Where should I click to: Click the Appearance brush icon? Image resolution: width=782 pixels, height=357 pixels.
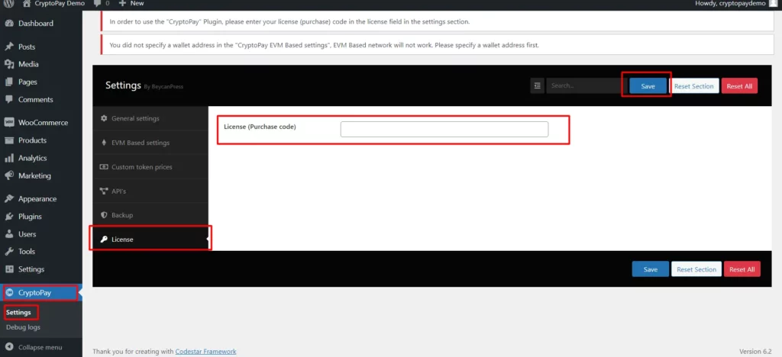9,198
